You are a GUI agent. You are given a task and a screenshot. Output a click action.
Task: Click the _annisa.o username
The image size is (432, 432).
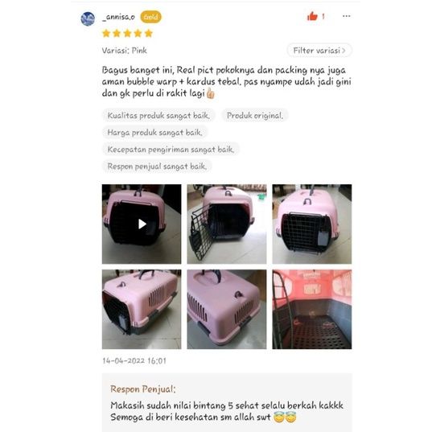click(118, 17)
